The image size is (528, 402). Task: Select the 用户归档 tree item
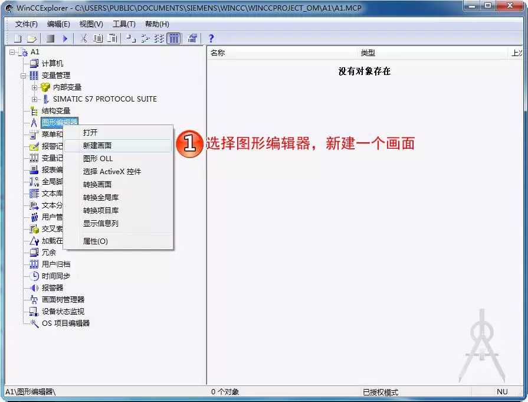pyautogui.click(x=56, y=264)
